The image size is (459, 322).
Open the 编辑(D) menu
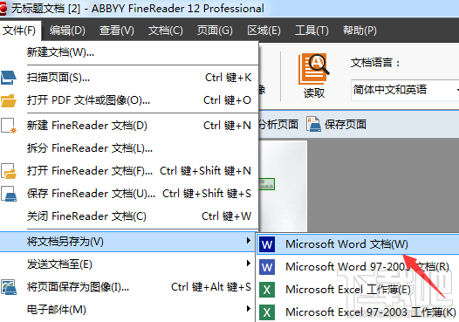pyautogui.click(x=67, y=31)
